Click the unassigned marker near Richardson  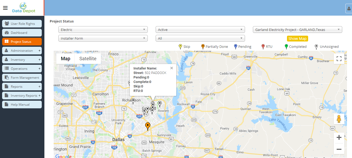(133, 101)
